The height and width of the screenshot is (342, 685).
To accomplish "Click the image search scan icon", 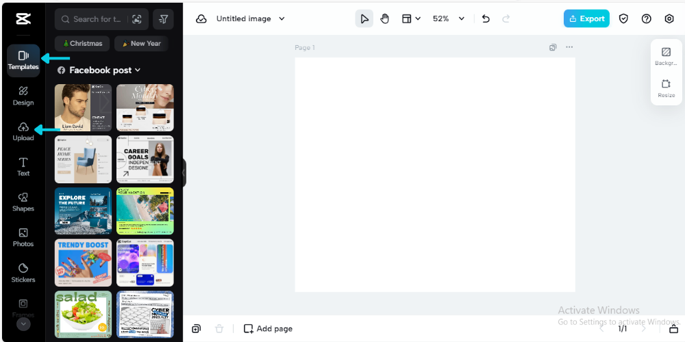I will 137,19.
